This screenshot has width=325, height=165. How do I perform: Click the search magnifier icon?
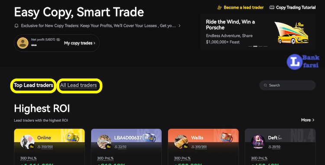click(265, 85)
